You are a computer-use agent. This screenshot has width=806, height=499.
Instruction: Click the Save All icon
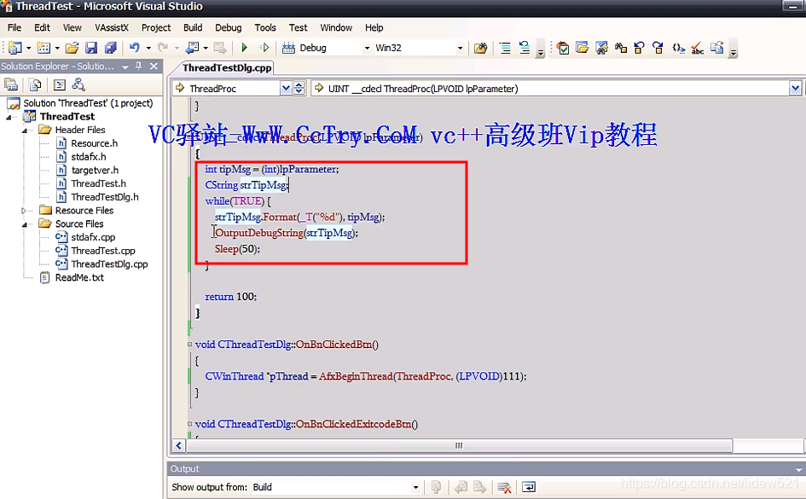[x=111, y=48]
